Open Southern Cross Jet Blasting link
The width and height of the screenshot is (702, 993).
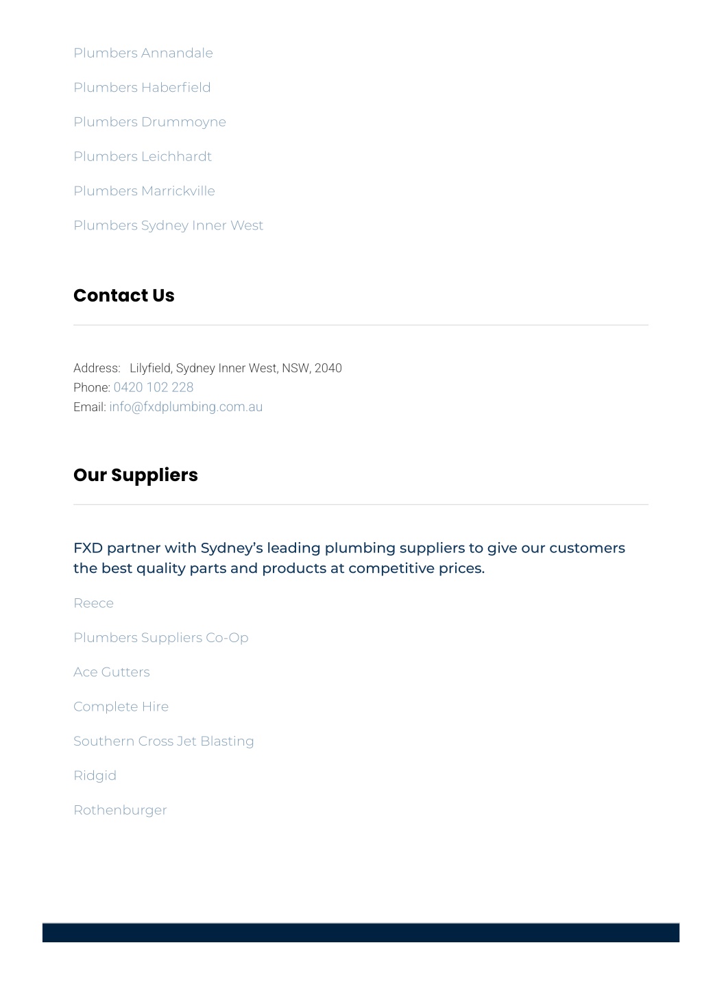(x=164, y=741)
